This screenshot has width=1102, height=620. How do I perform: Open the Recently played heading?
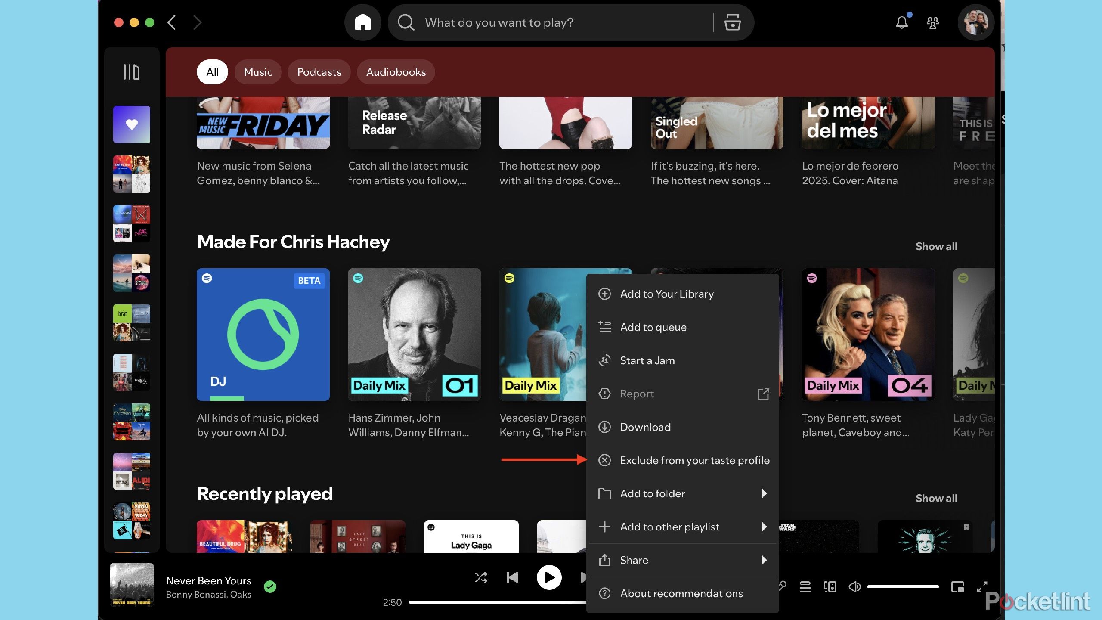pyautogui.click(x=265, y=494)
